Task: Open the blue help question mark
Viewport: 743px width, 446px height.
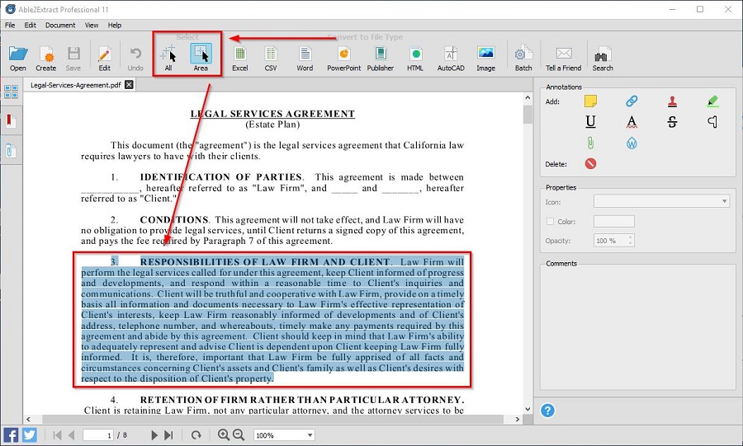Action: (547, 410)
